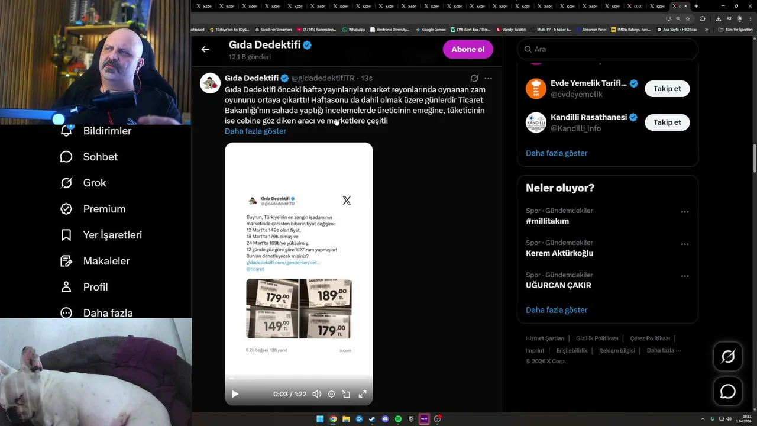The width and height of the screenshot is (757, 426).
Task: Open options for the #millitakım trend
Action: (x=685, y=212)
